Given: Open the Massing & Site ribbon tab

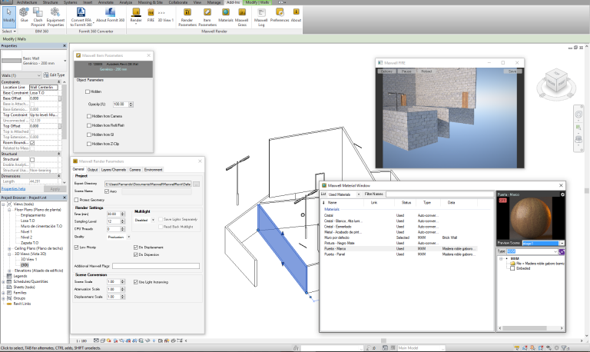Looking at the screenshot, I should [x=151, y=2].
